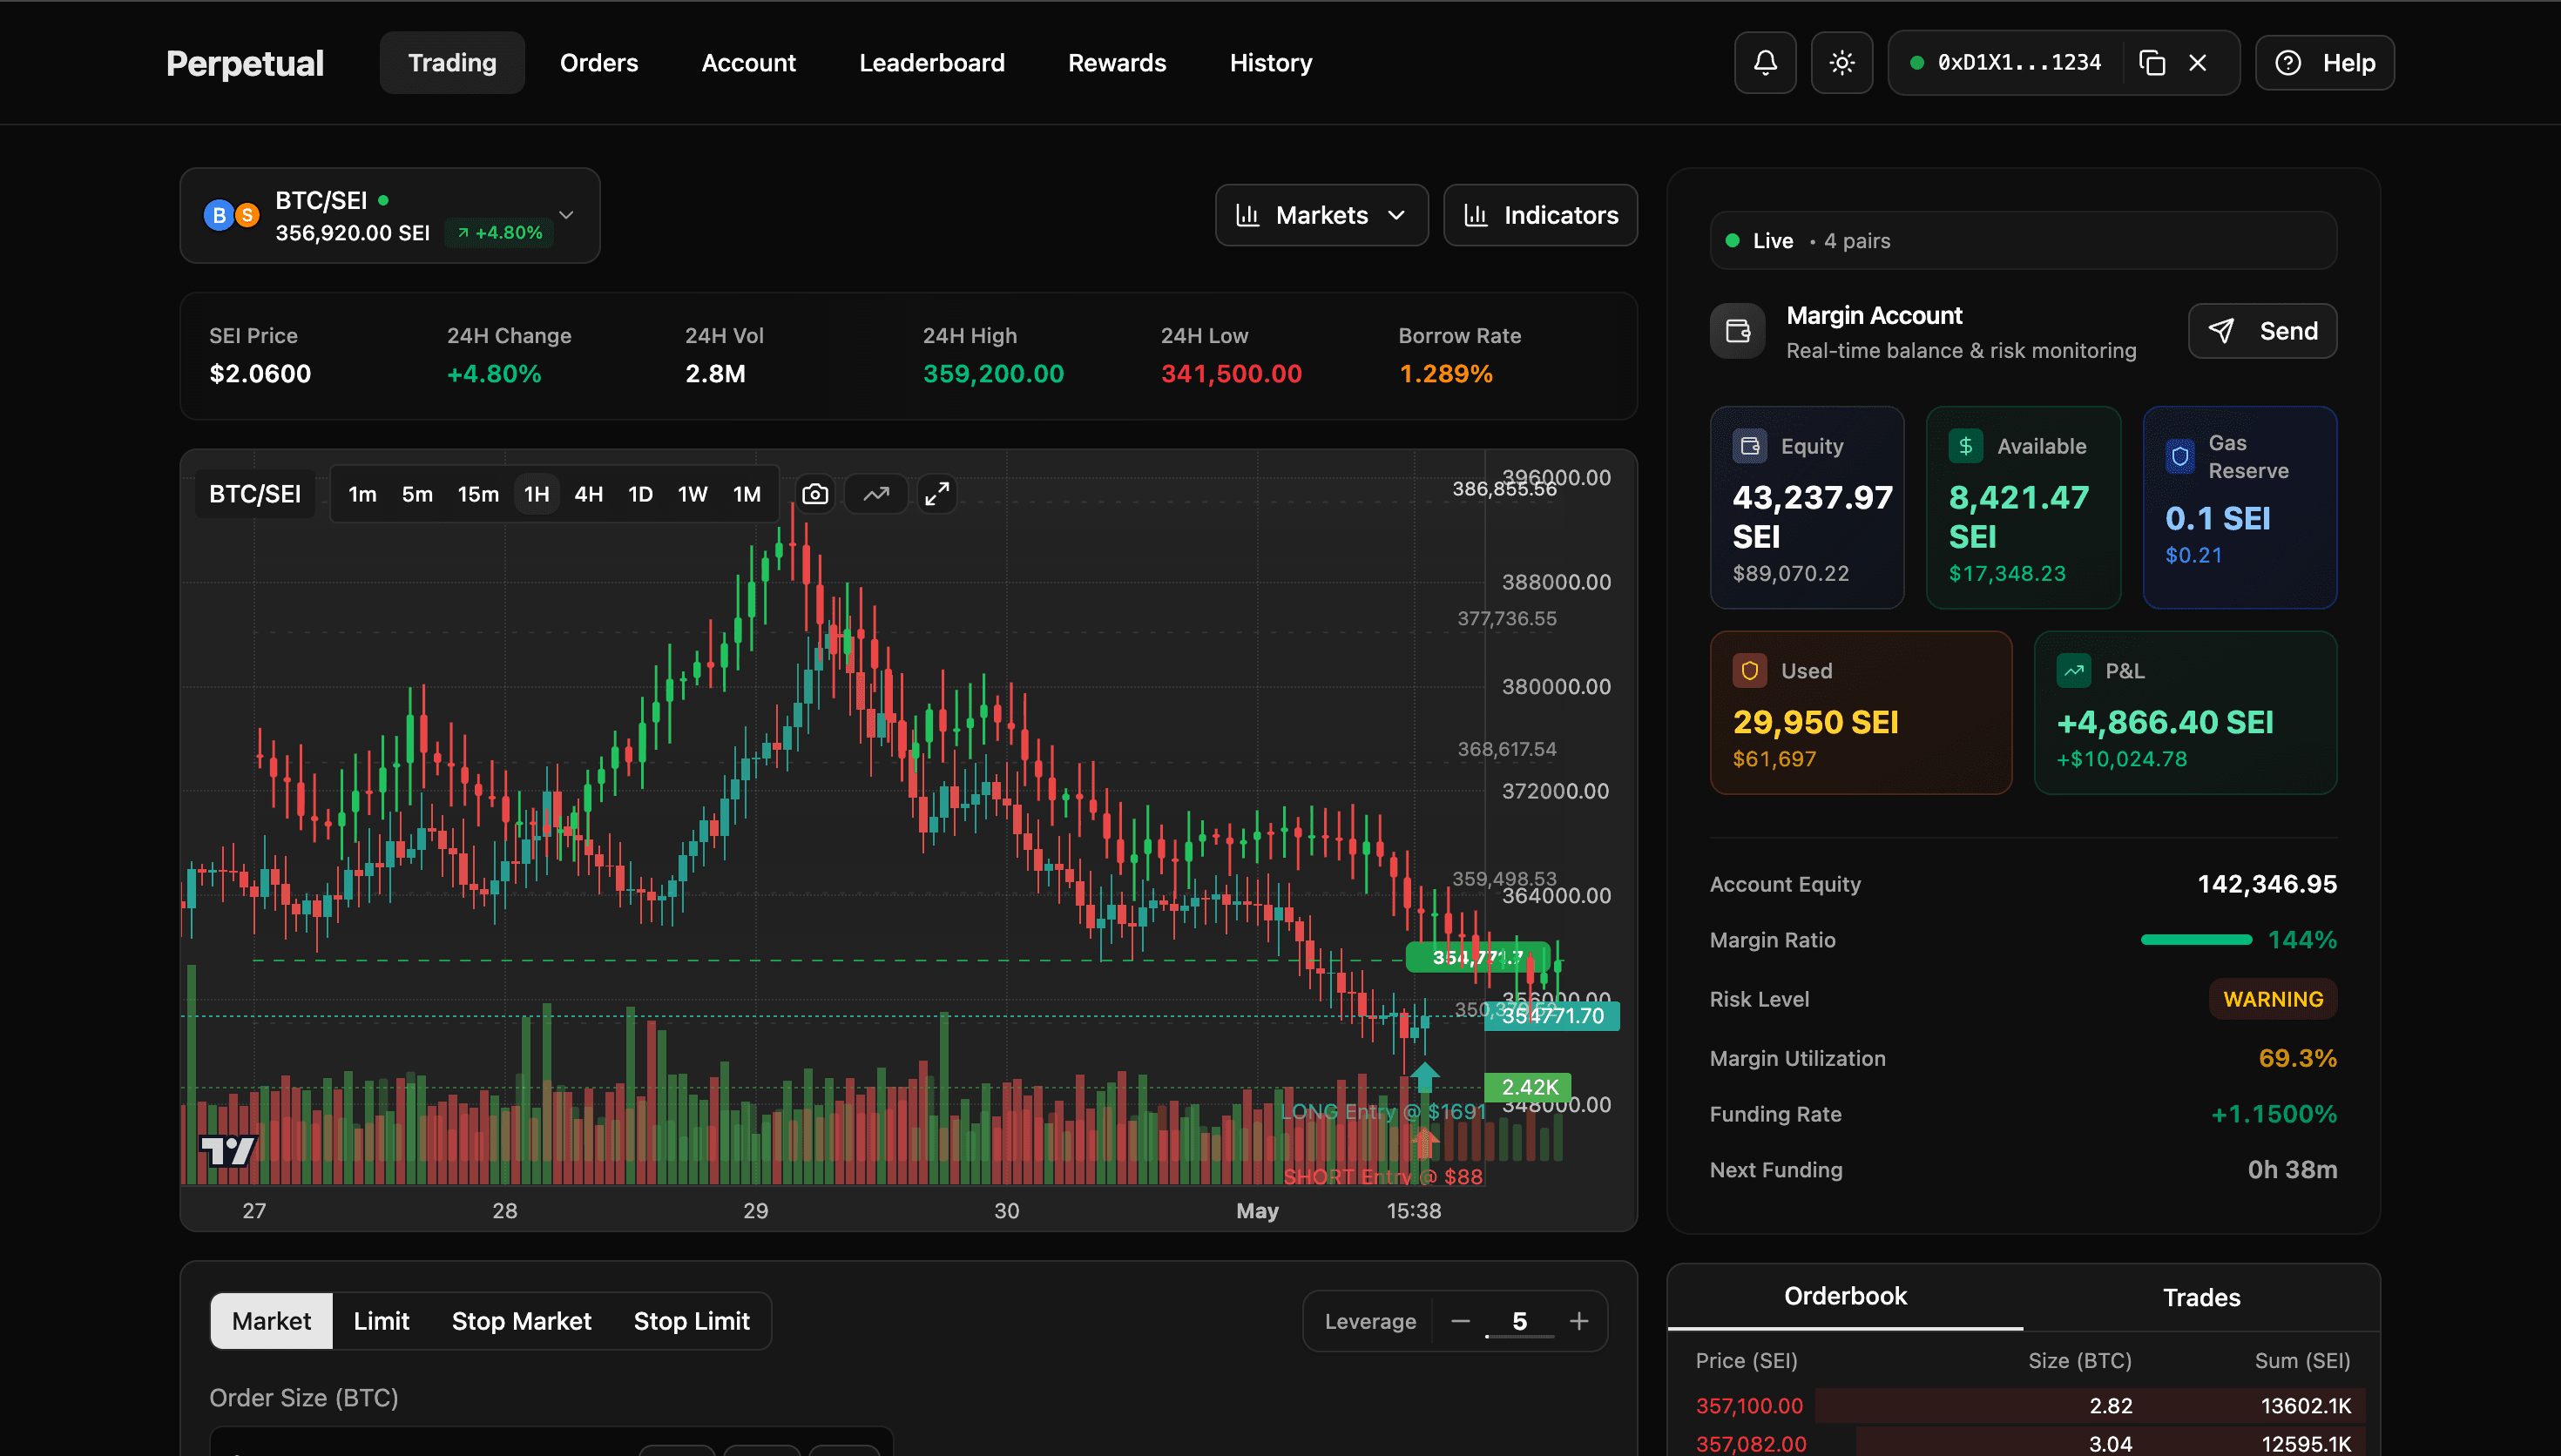Image resolution: width=2561 pixels, height=1456 pixels.
Task: Click the 2.42K volume label
Action: (x=1528, y=1087)
